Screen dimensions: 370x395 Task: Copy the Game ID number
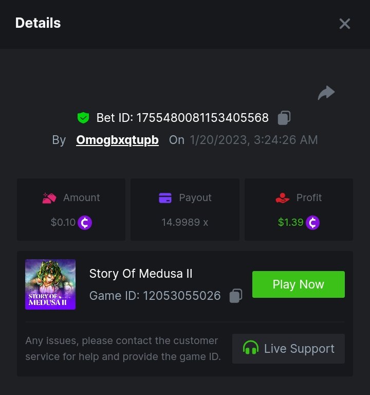236,296
